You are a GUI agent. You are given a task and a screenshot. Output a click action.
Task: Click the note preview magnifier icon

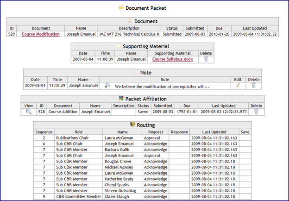pyautogui.click(x=107, y=86)
